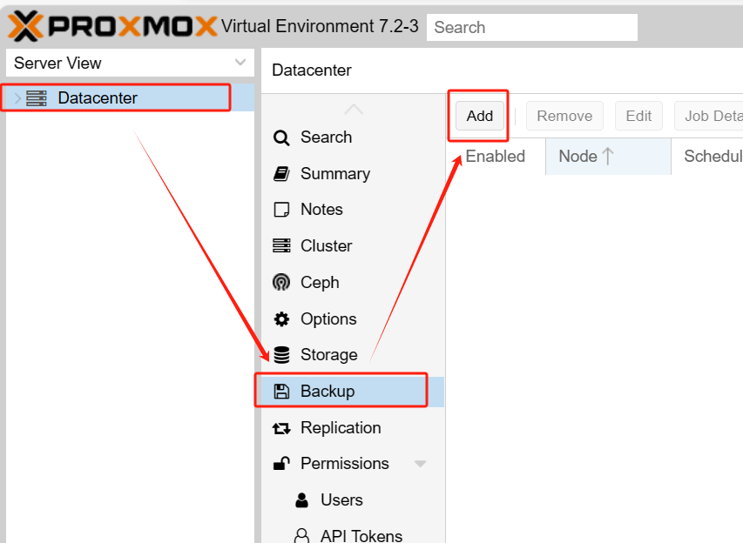
Task: Click the Backup floppy disk icon
Action: point(281,392)
